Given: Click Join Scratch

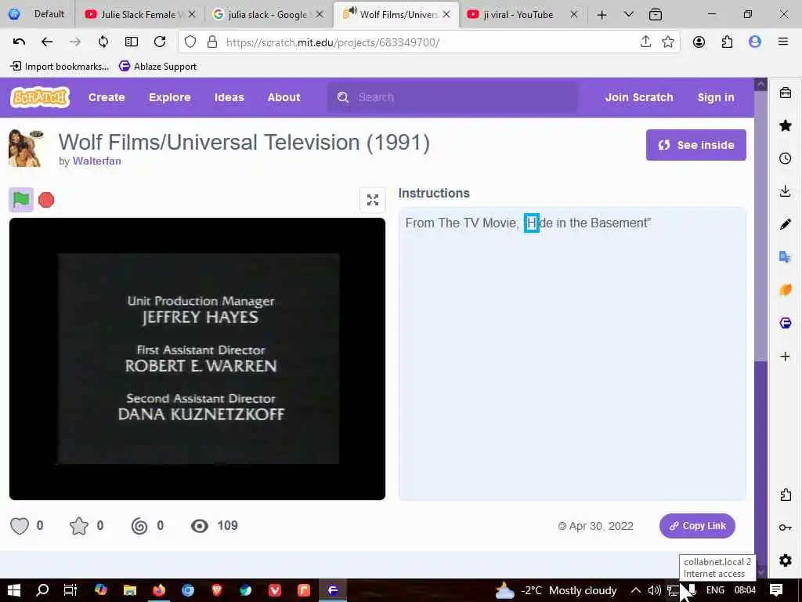Looking at the screenshot, I should [x=639, y=97].
